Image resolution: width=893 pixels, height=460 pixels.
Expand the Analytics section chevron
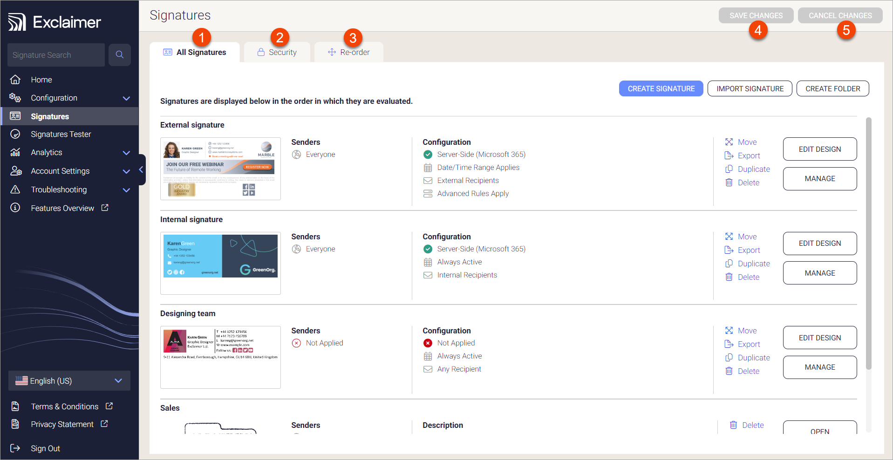click(x=126, y=153)
